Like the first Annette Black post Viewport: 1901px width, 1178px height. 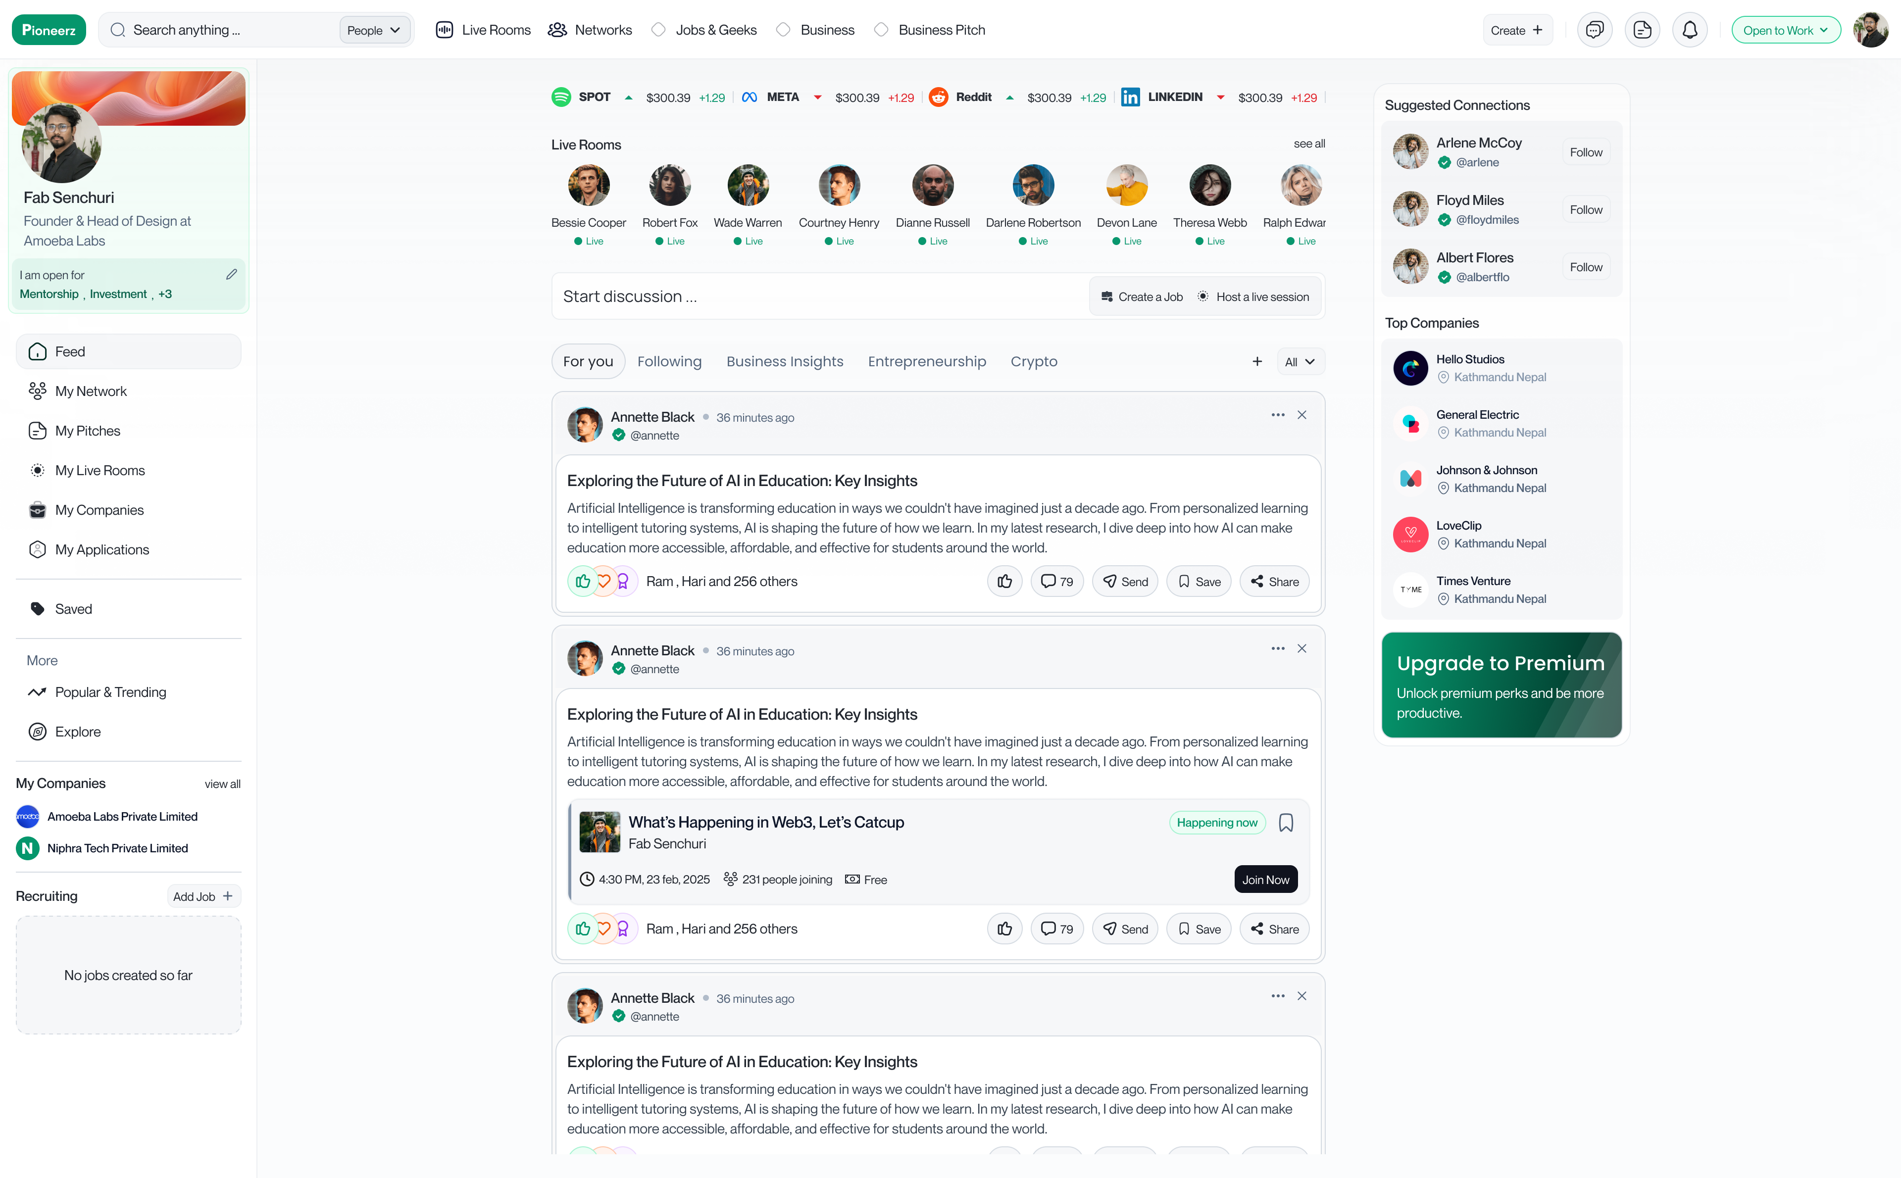click(1004, 581)
